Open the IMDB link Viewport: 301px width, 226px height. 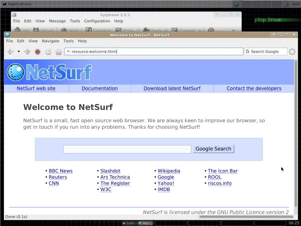(164, 189)
